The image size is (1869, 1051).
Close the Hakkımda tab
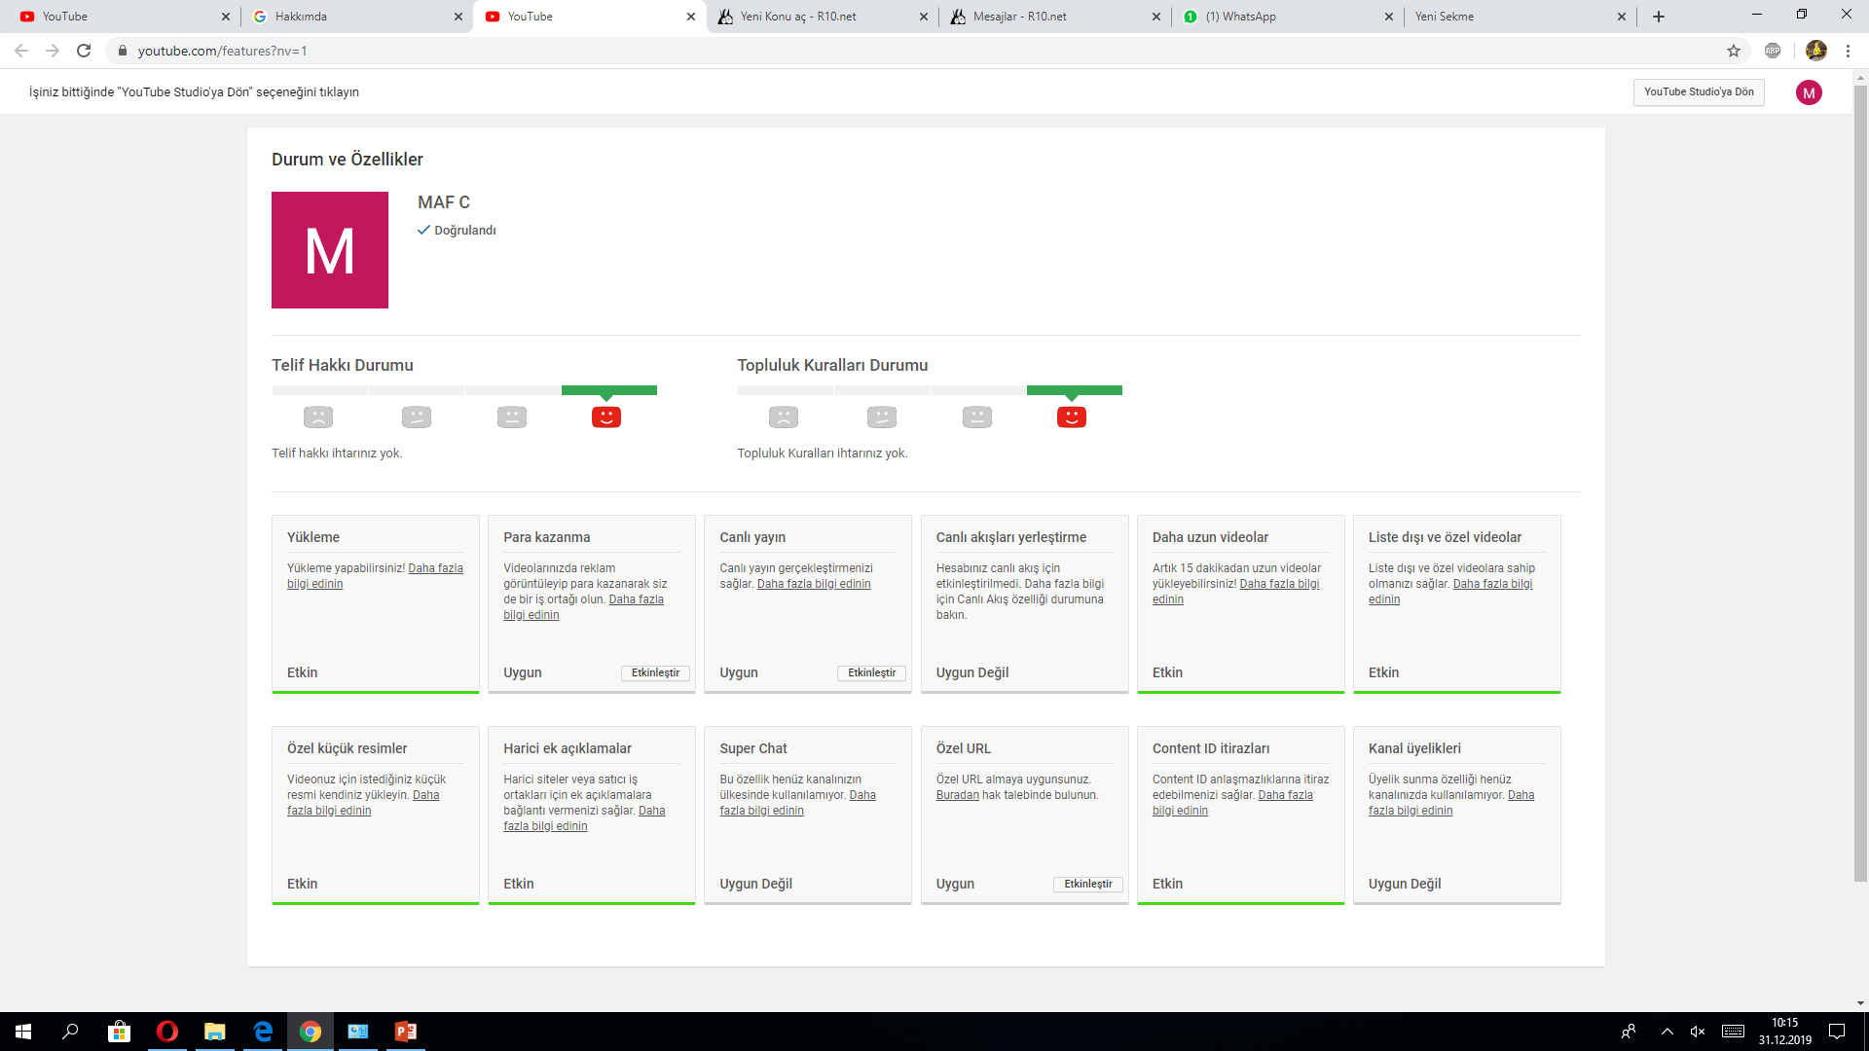pos(458,17)
